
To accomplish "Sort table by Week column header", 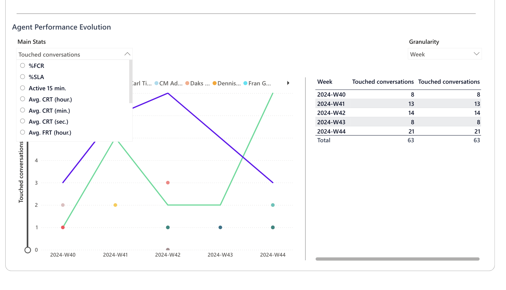I will [325, 82].
